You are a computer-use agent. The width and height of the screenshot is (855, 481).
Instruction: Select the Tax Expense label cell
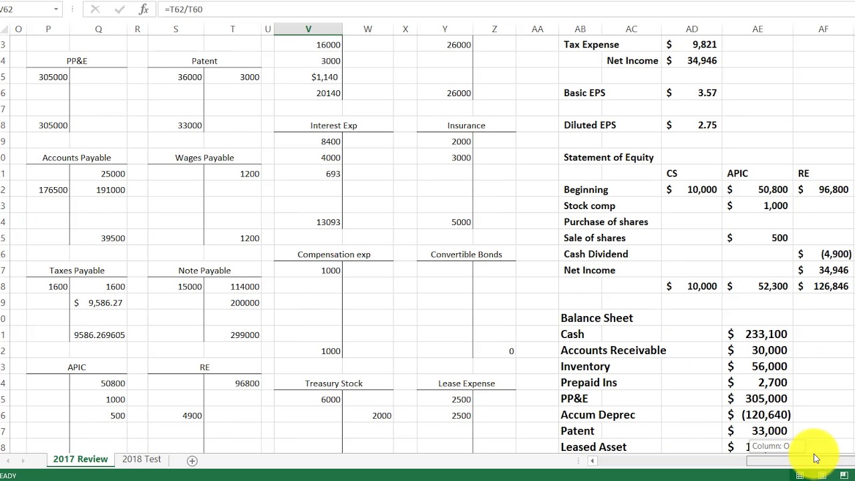coord(591,45)
